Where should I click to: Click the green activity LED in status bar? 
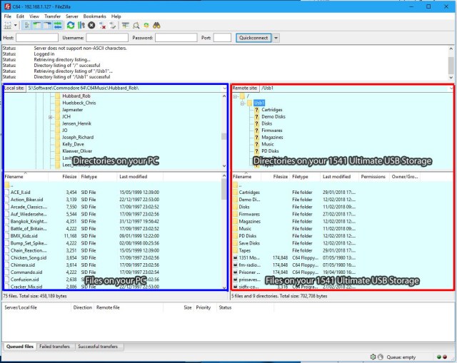(439, 357)
